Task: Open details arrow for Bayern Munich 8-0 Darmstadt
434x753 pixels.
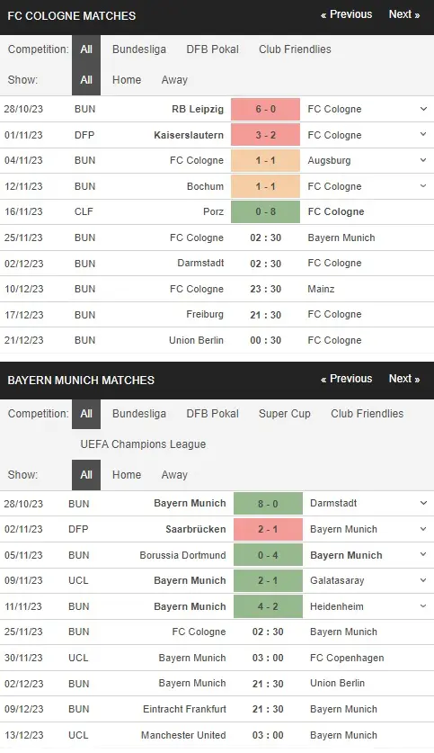Action: [423, 503]
